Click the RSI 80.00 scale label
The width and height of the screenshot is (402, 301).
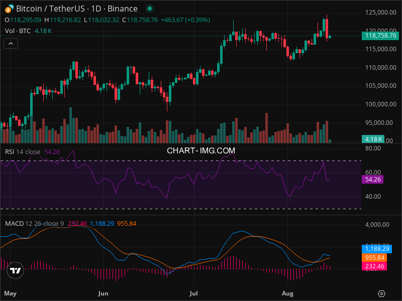pos(373,148)
